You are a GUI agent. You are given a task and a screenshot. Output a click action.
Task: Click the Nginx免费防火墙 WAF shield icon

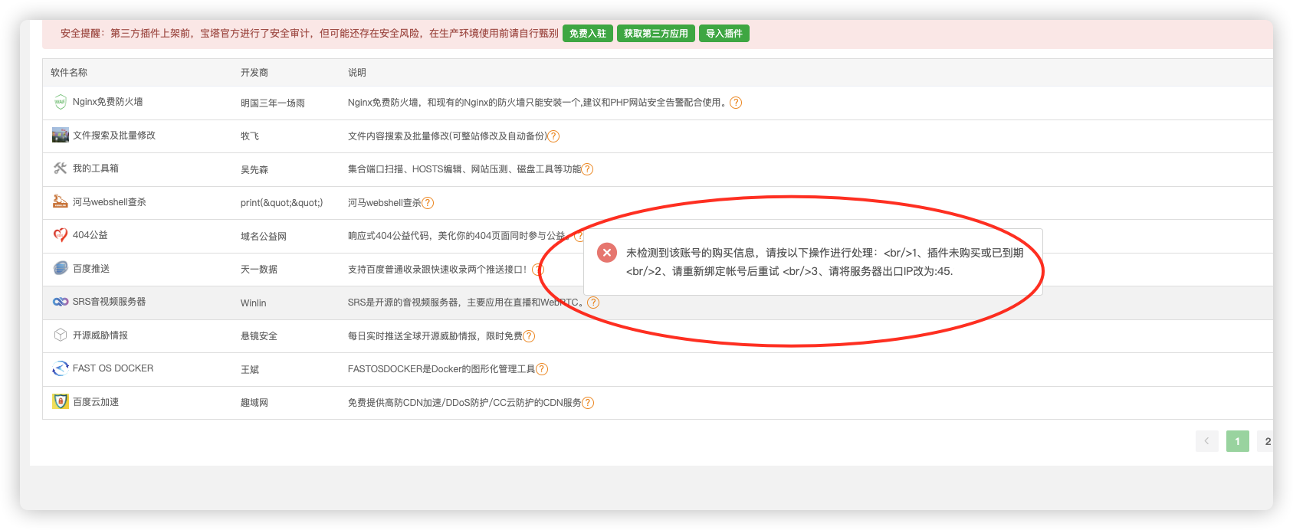pos(60,102)
